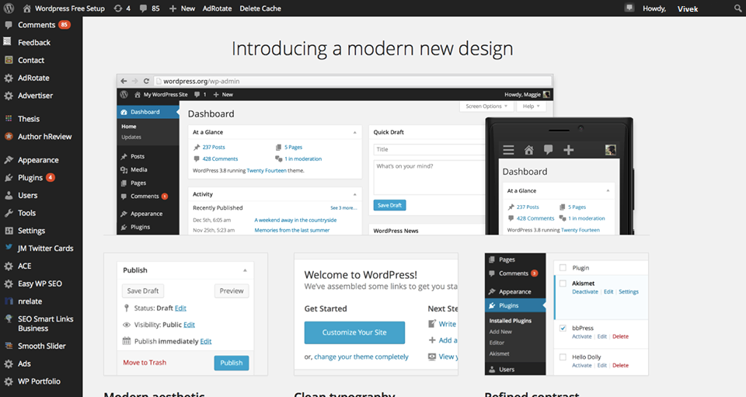Edit the Visibility: Public setting
Screen dimensions: 746x397
189,325
